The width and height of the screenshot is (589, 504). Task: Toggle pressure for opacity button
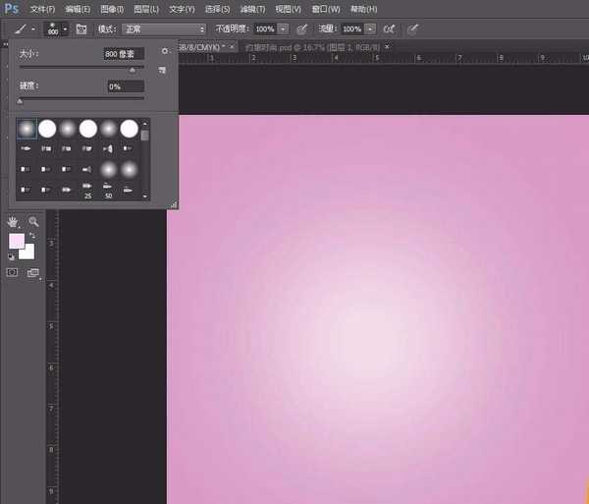(301, 29)
